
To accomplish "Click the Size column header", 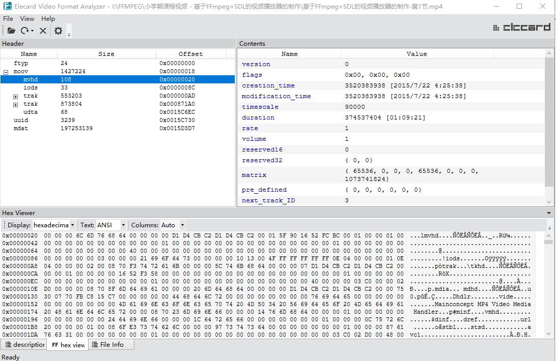I will click(106, 54).
